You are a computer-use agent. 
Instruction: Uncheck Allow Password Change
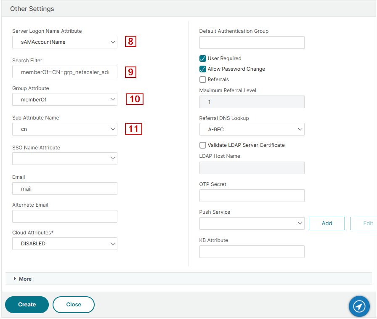point(203,69)
